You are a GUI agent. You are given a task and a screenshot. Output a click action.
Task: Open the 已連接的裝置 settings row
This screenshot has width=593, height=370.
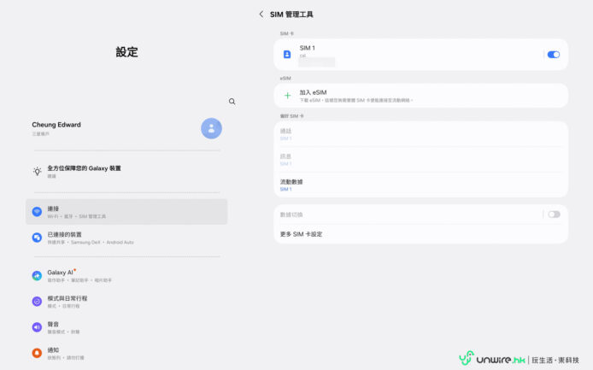tap(126, 238)
